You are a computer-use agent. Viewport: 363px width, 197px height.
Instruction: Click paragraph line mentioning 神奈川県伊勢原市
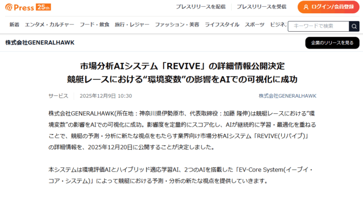pyautogui.click(x=181, y=113)
